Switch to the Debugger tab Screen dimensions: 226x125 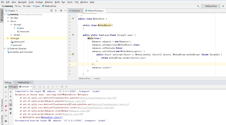point(13,86)
